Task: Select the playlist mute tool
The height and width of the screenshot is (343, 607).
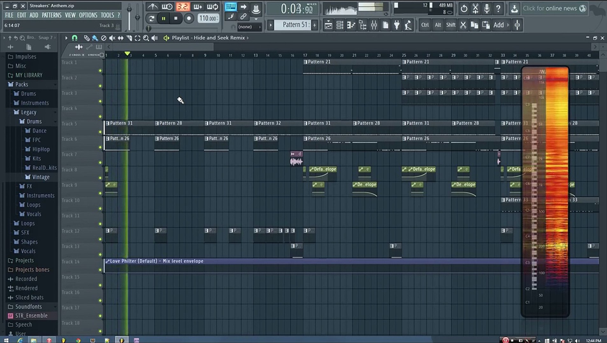Action: pyautogui.click(x=112, y=38)
